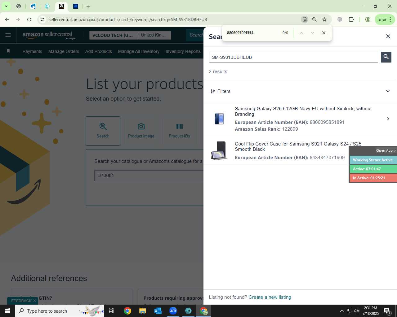The width and height of the screenshot is (397, 317).
Task: Click the Active: 07:01:47 timer
Action: [373, 169]
